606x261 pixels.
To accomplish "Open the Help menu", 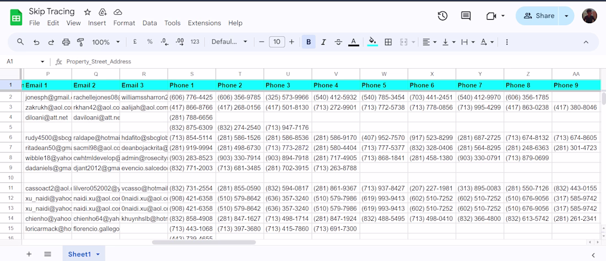I will (x=235, y=23).
